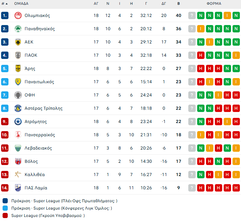This screenshot has height=221, width=241.
Task: Click the red position 14 badge
Action: [5, 188]
